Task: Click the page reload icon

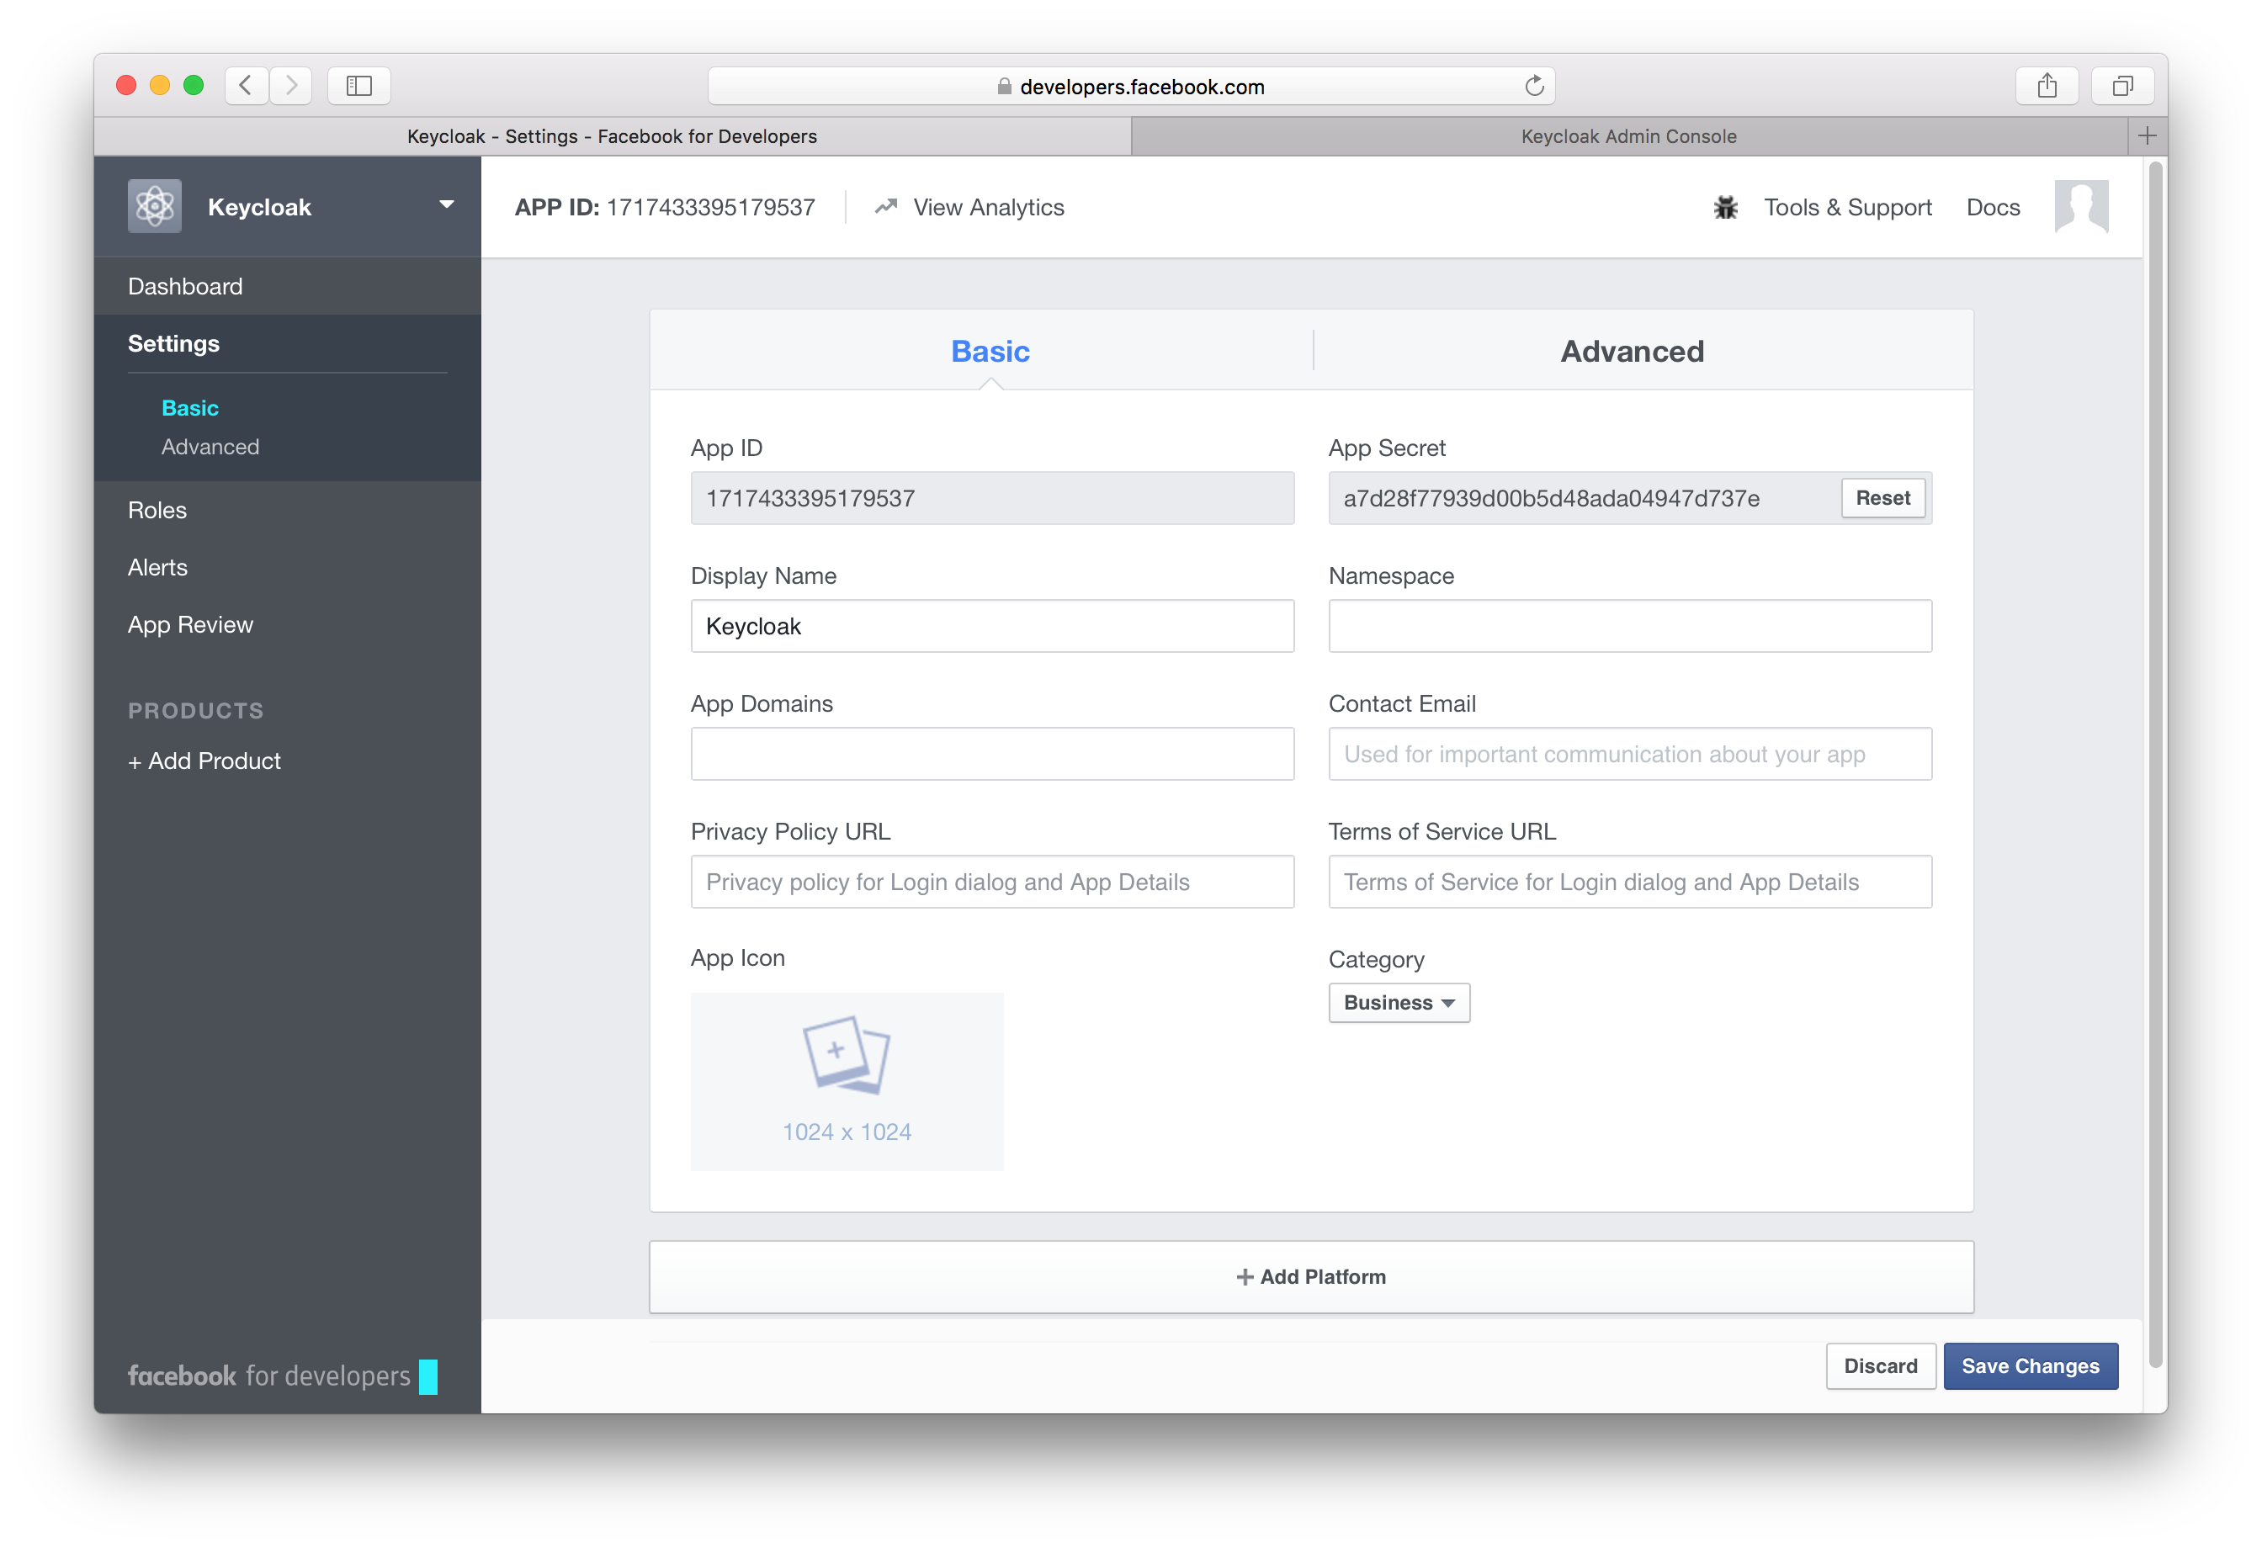Action: tap(1534, 87)
